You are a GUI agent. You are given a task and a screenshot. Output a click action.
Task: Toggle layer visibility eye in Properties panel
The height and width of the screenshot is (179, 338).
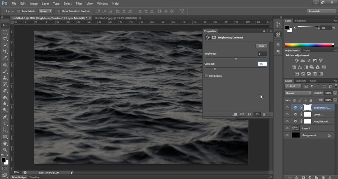pos(257,114)
